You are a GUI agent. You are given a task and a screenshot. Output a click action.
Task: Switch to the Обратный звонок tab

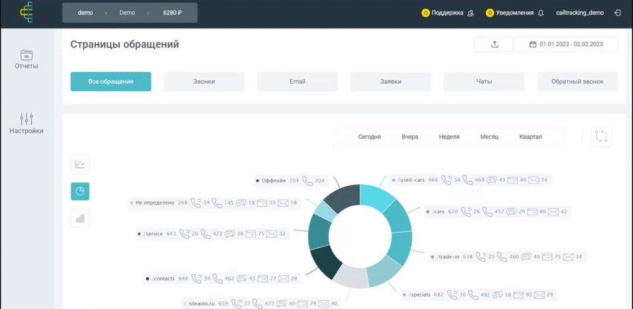tap(577, 82)
